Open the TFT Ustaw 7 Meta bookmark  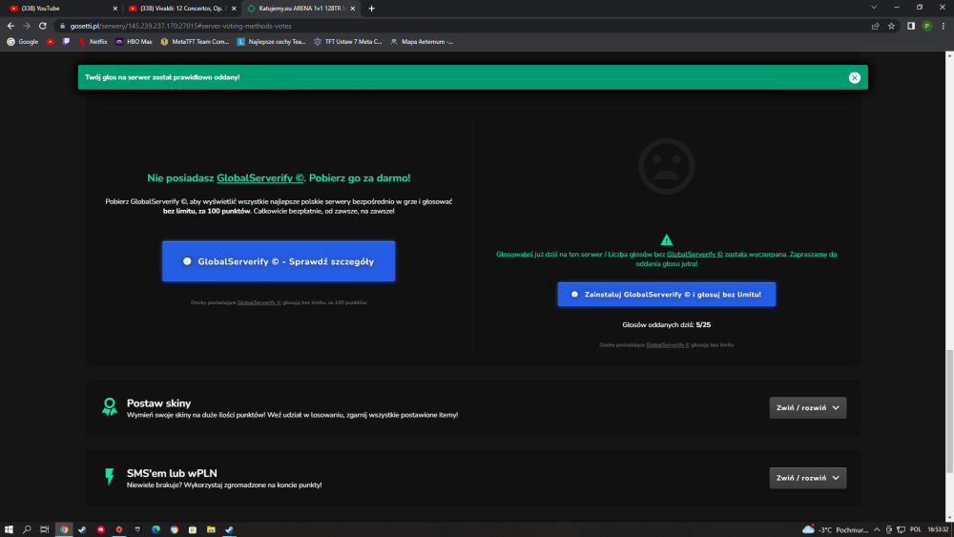pyautogui.click(x=348, y=42)
